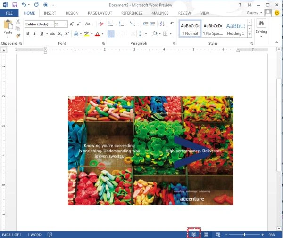283x238 pixels.
Task: Apply the Heading 1 style
Action: 235,28
